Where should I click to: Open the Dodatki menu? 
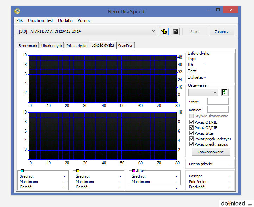pyautogui.click(x=65, y=20)
